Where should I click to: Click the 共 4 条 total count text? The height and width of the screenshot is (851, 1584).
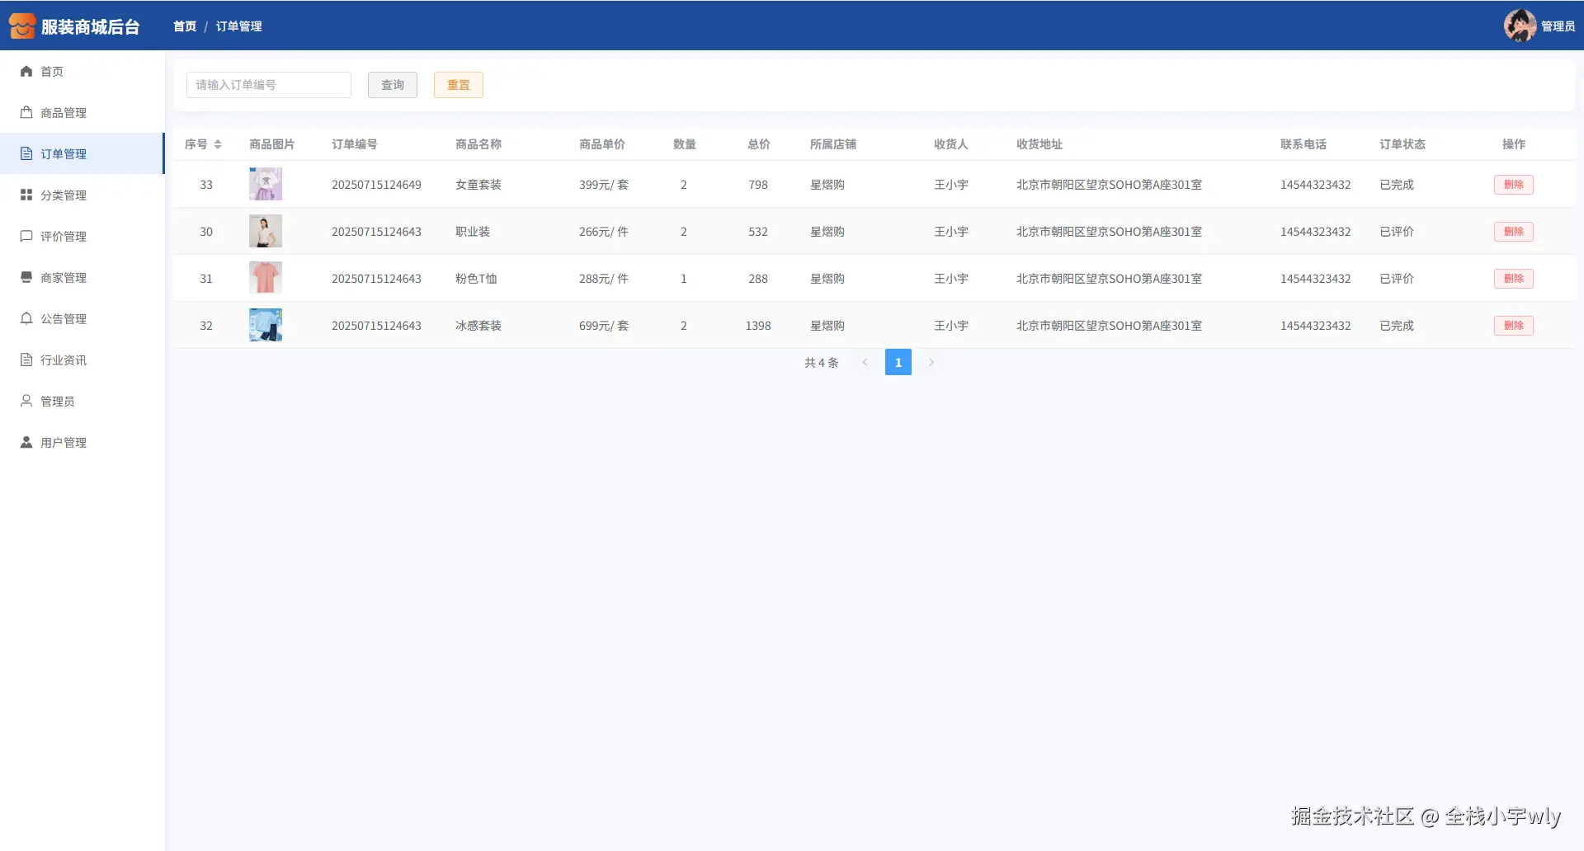pos(822,363)
